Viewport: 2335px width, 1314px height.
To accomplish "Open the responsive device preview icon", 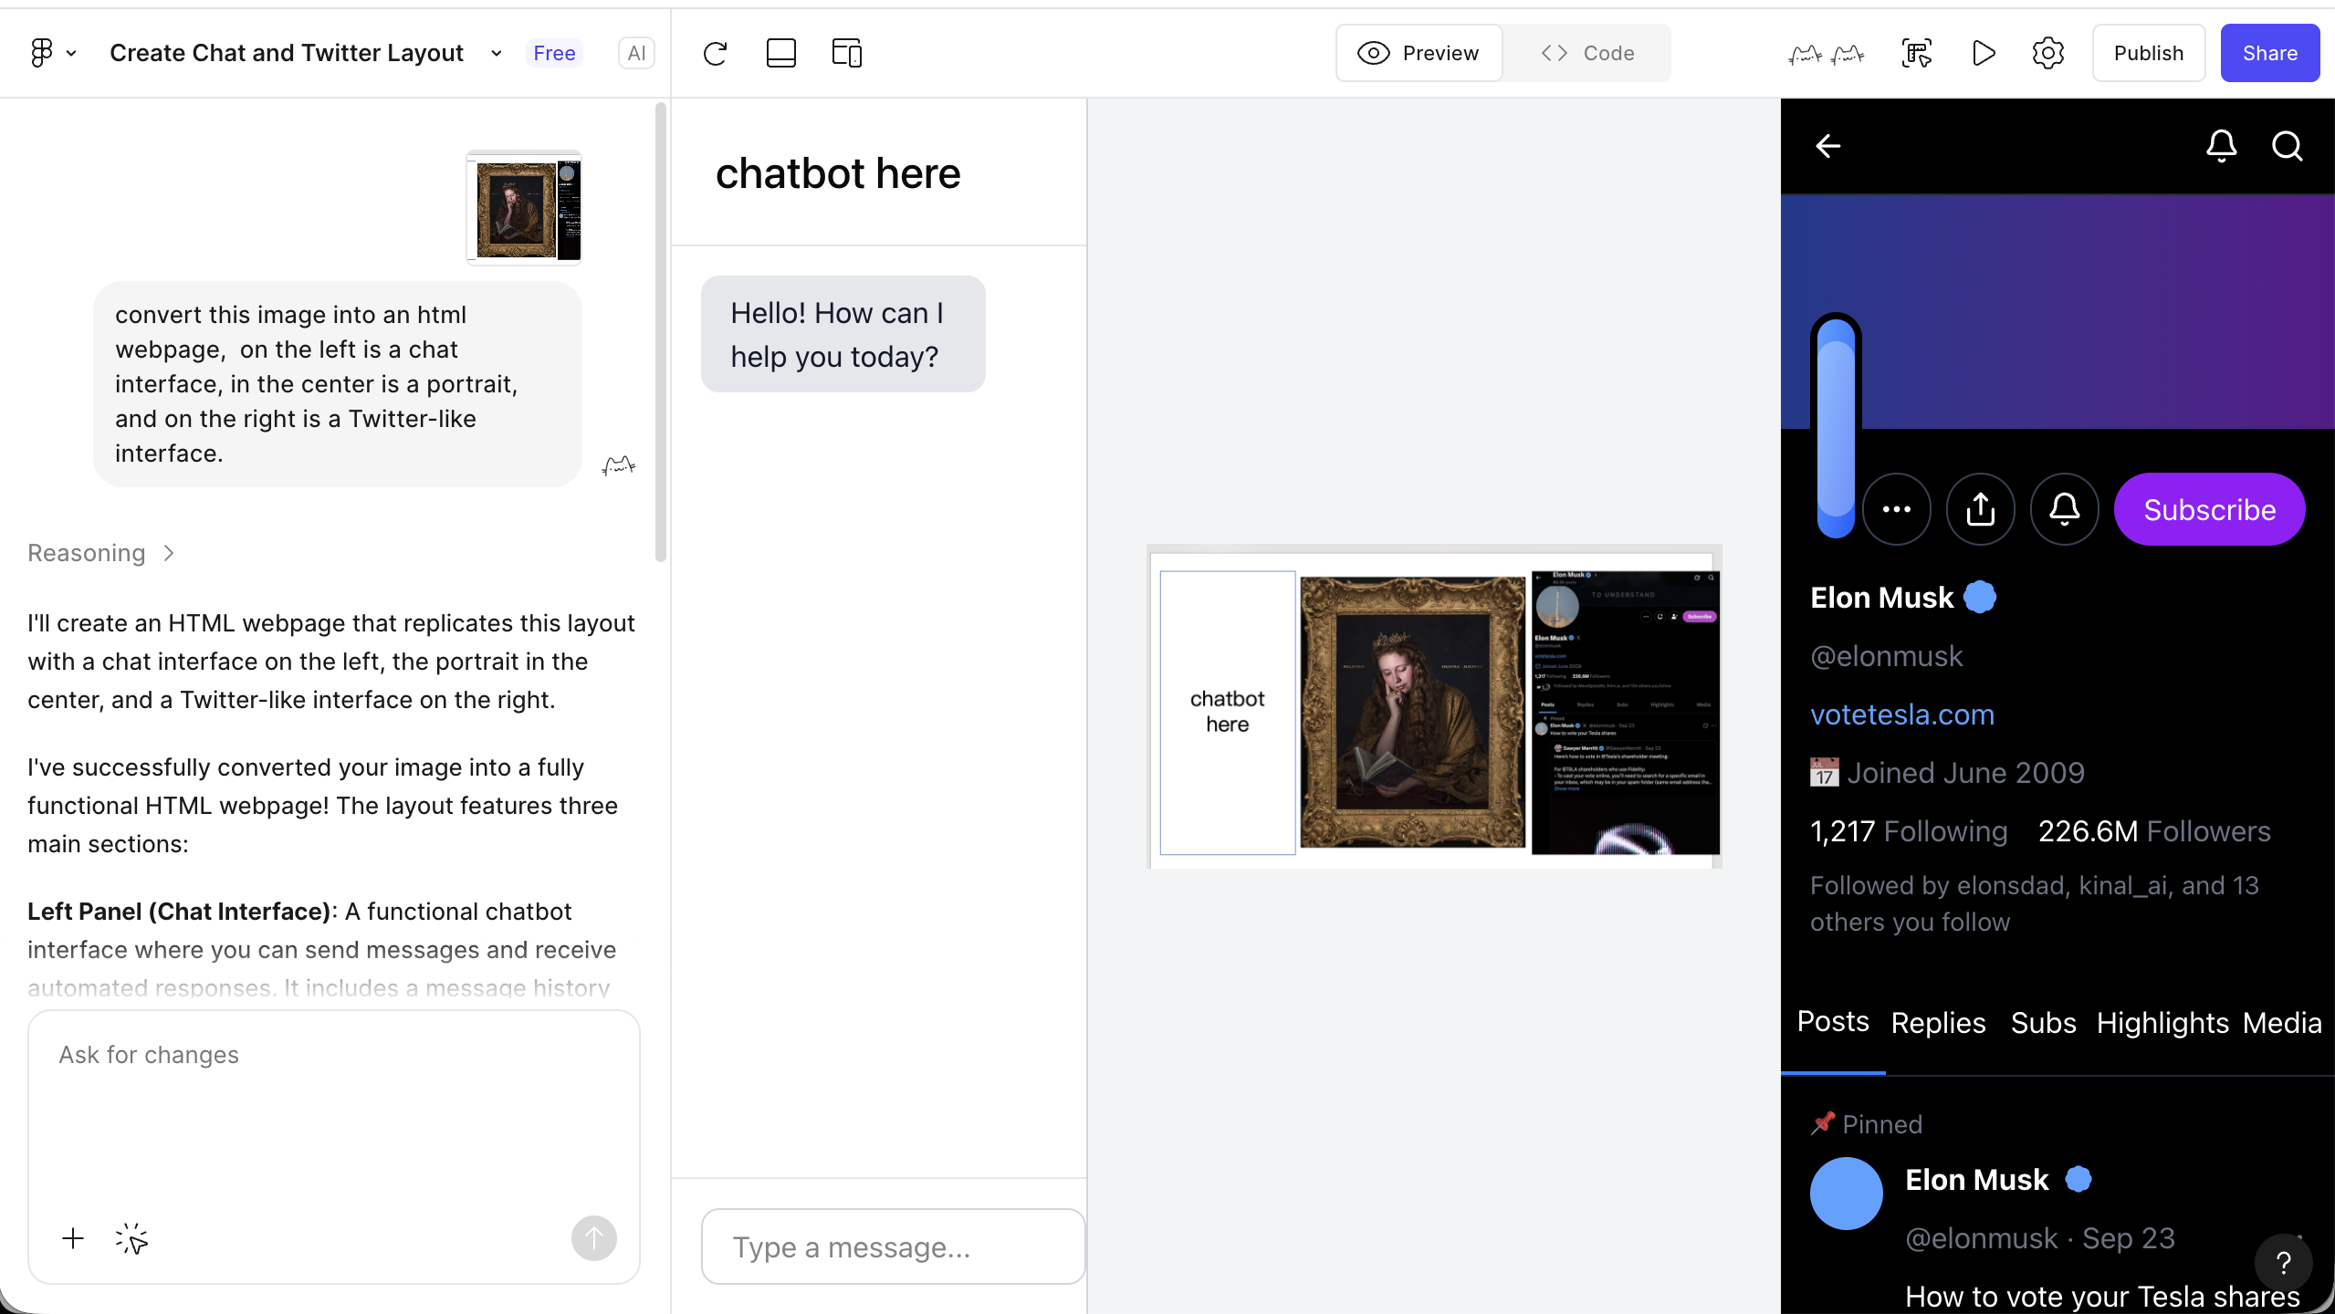I will [x=846, y=54].
